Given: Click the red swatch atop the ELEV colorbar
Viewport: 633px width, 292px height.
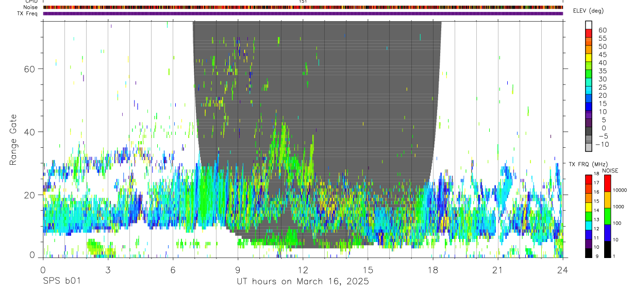Looking at the screenshot, I should tap(589, 32).
